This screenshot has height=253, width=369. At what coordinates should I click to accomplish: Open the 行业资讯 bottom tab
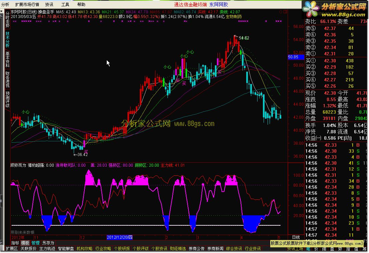point(253,249)
